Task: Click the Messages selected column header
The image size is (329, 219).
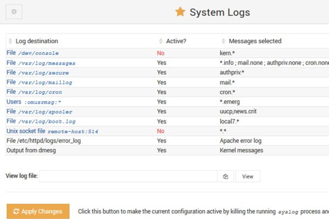Action: 255,41
